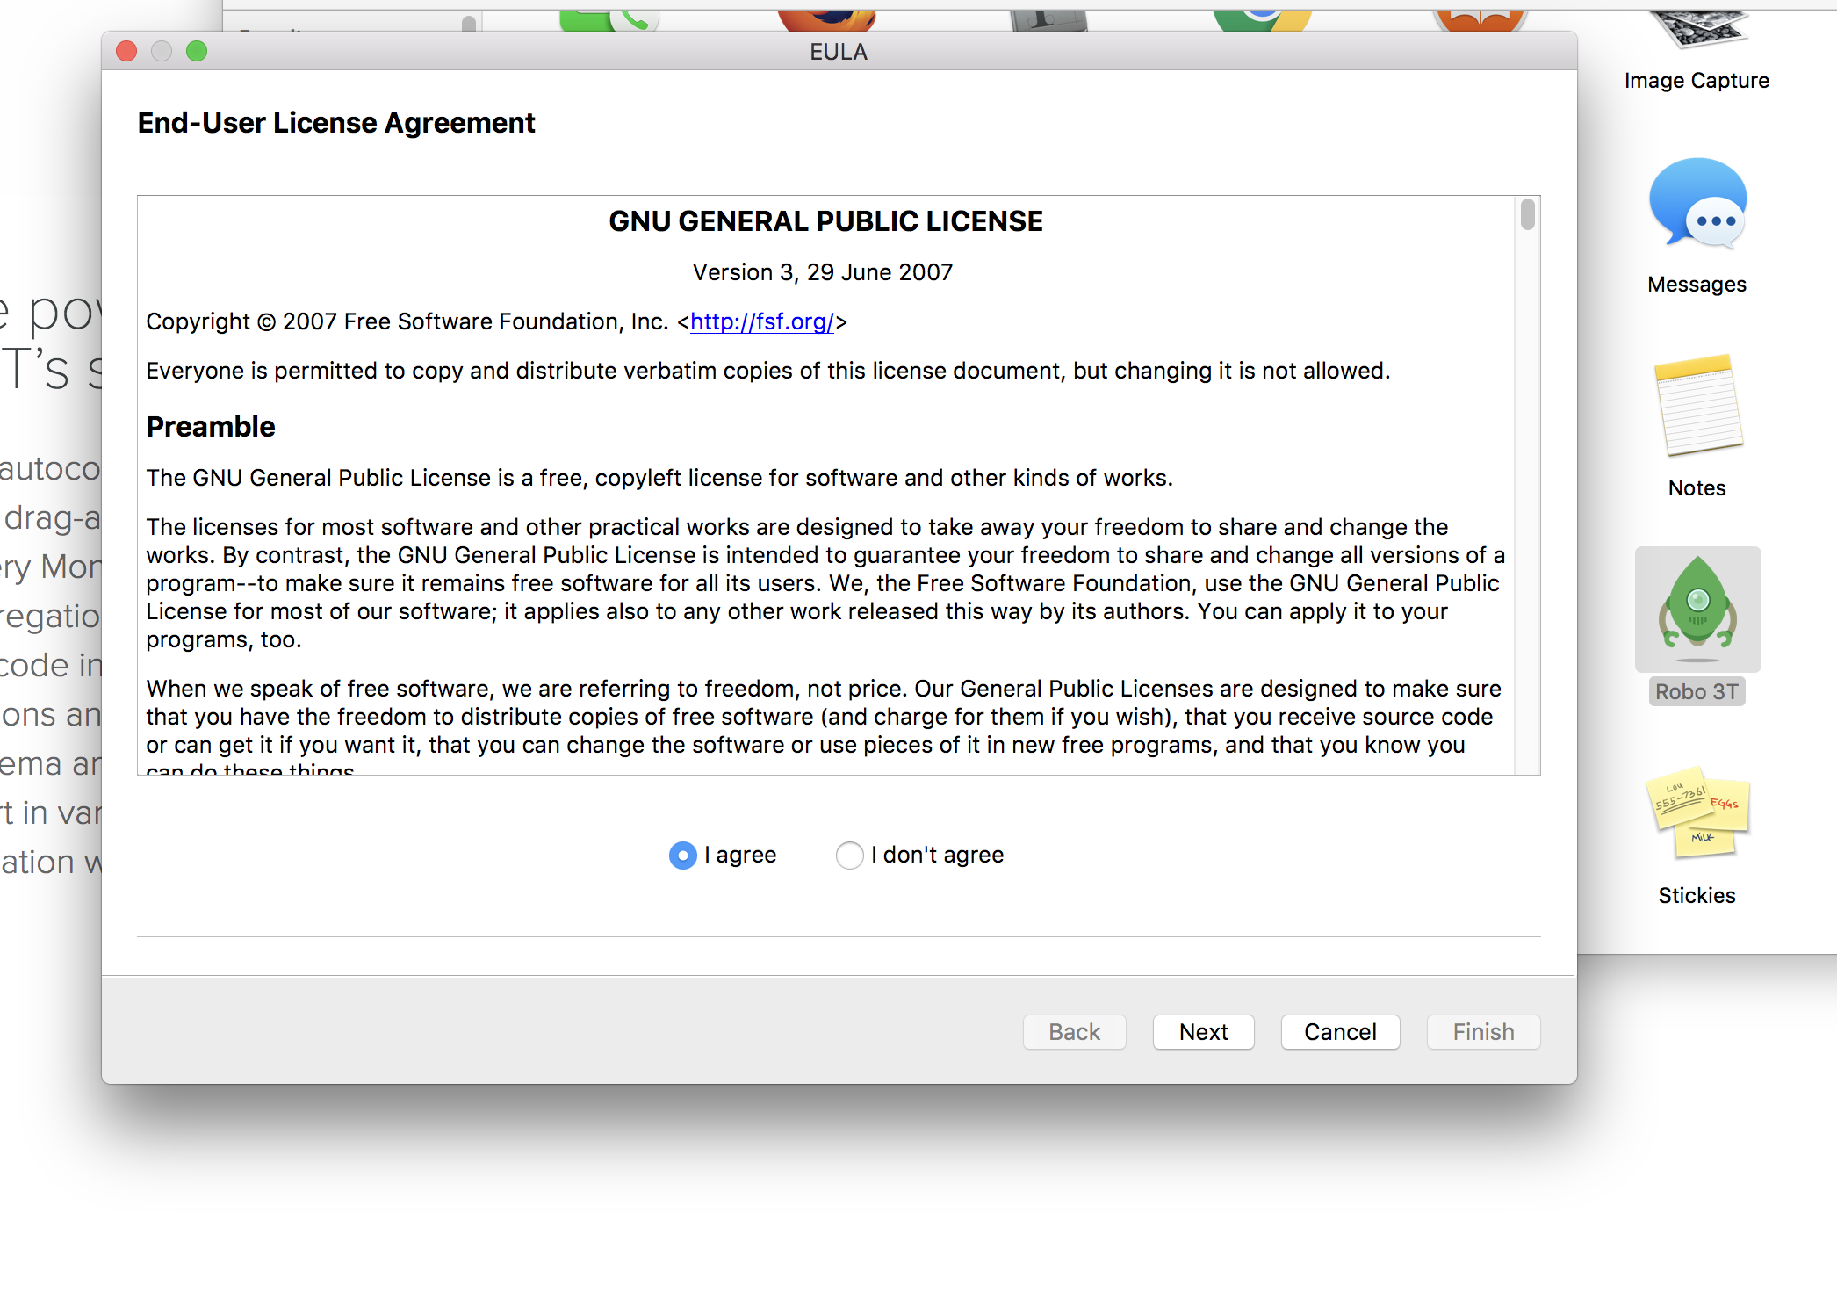Click the Cancel button to abort
Image resolution: width=1837 pixels, height=1307 pixels.
coord(1339,1031)
